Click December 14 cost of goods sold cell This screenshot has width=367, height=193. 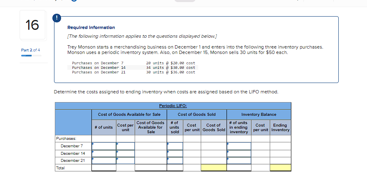214,154
